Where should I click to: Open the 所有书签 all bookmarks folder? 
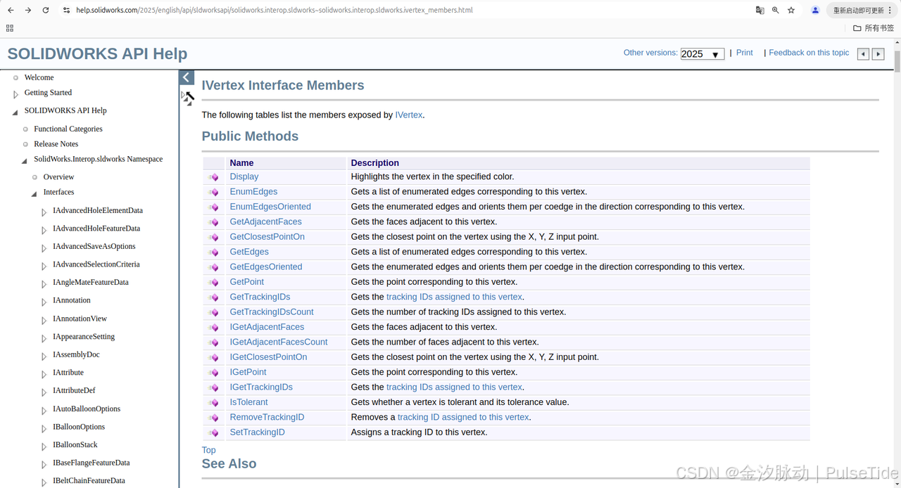(874, 28)
